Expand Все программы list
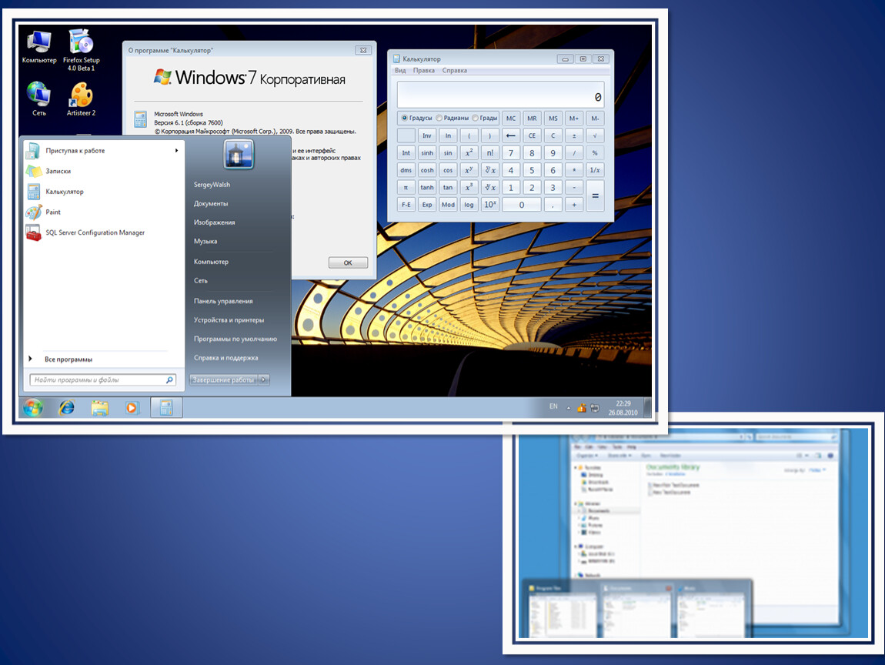 (68, 359)
